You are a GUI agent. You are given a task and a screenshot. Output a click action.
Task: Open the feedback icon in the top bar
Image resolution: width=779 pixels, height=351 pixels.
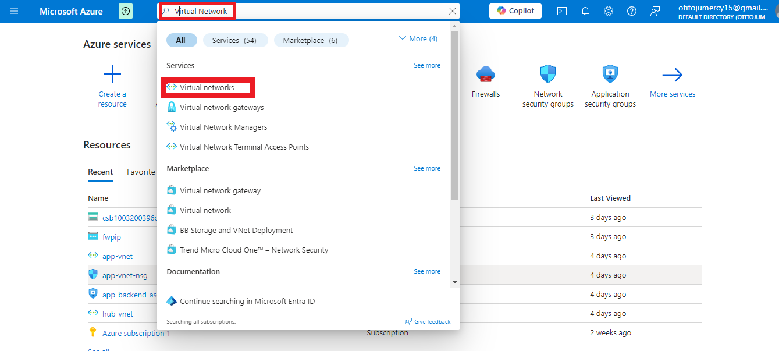click(x=656, y=11)
